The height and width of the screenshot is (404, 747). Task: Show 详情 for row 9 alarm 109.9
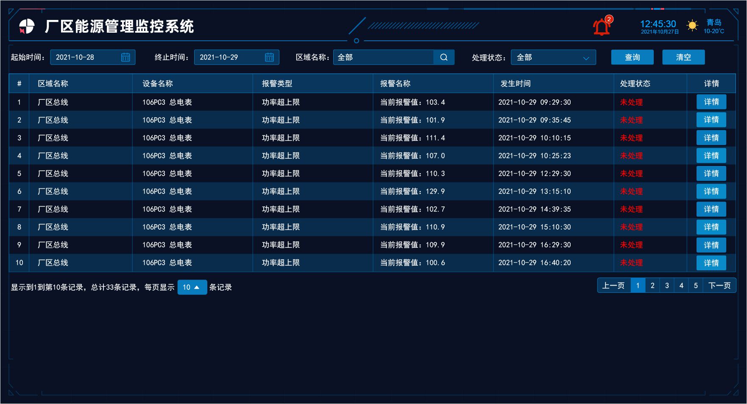point(711,245)
